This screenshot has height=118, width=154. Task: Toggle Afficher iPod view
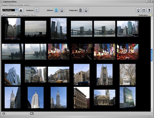[56, 10]
